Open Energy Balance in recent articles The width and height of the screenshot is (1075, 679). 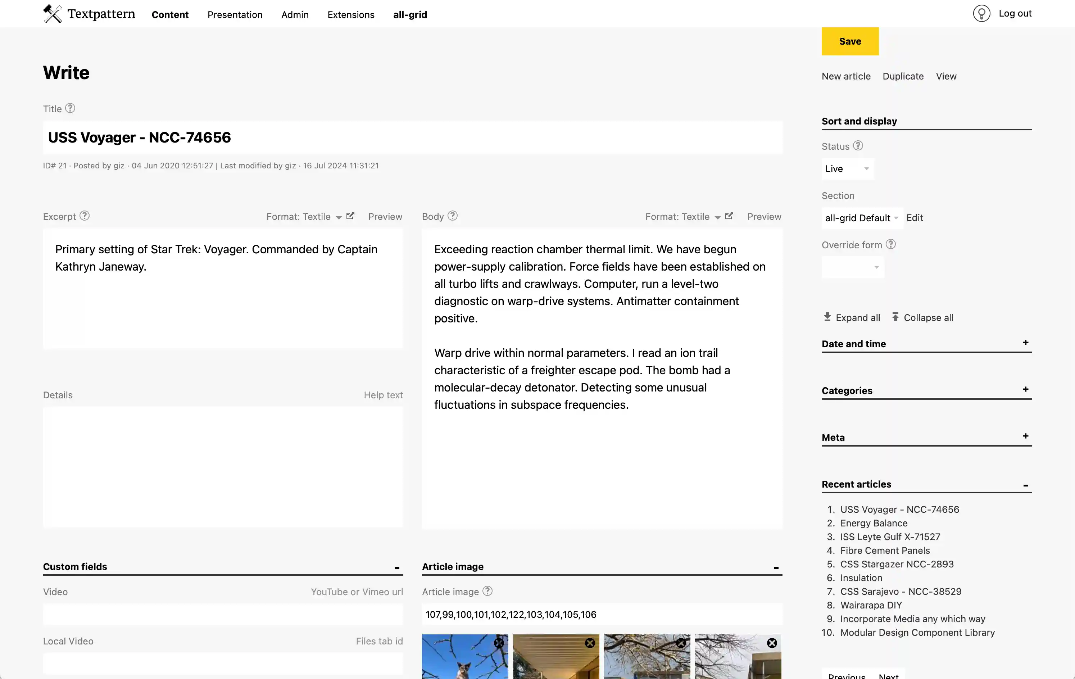pos(873,523)
